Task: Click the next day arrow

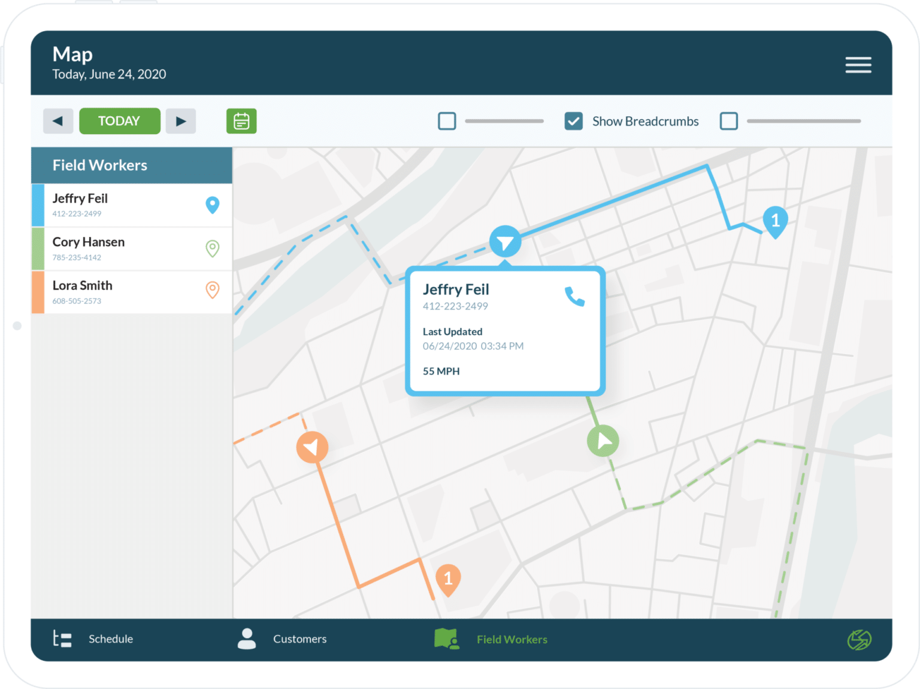Action: coord(181,121)
